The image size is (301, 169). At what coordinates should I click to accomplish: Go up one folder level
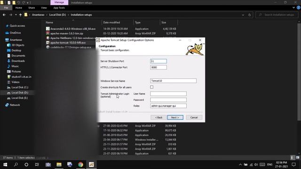[x=20, y=15]
